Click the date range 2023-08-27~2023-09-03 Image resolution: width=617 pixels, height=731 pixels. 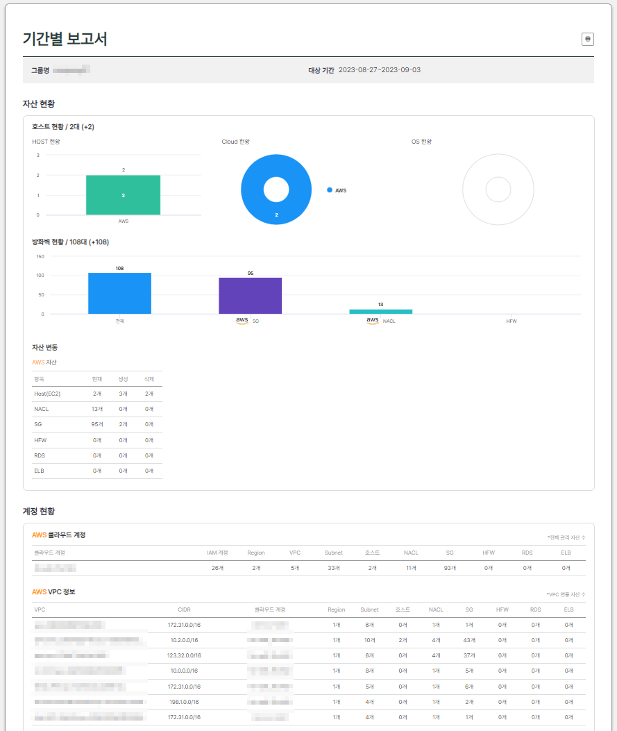(x=380, y=70)
